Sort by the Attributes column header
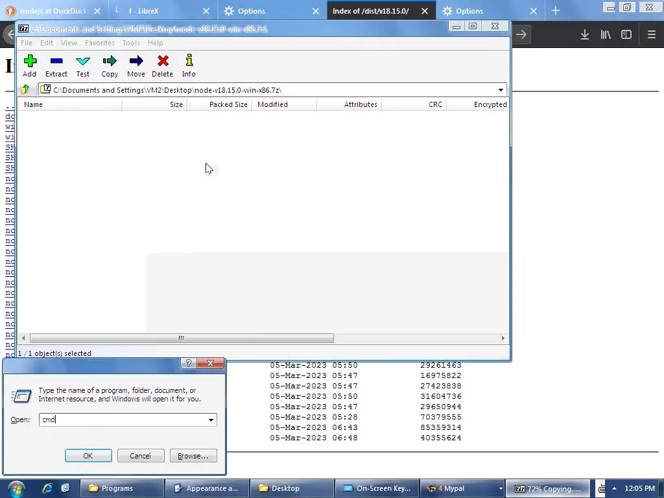 [349, 104]
